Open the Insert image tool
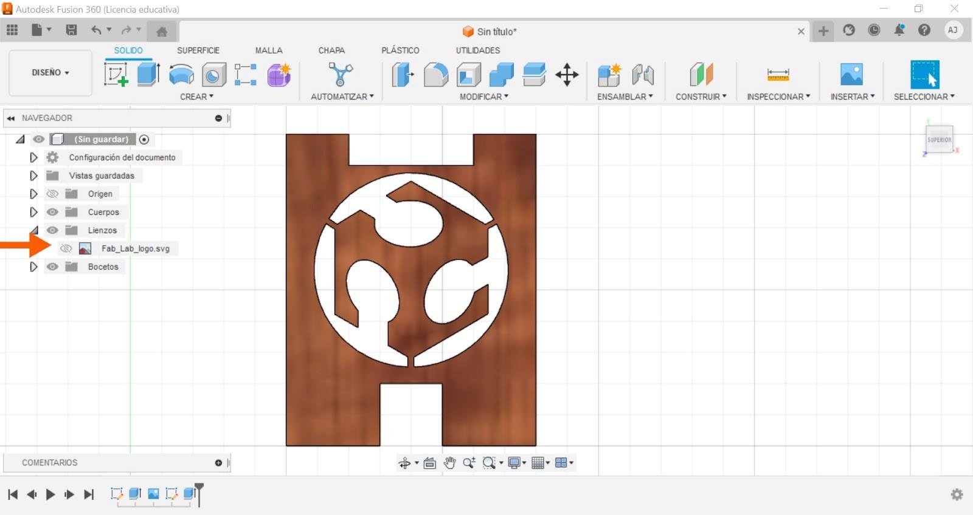The width and height of the screenshot is (973, 515). (x=851, y=75)
